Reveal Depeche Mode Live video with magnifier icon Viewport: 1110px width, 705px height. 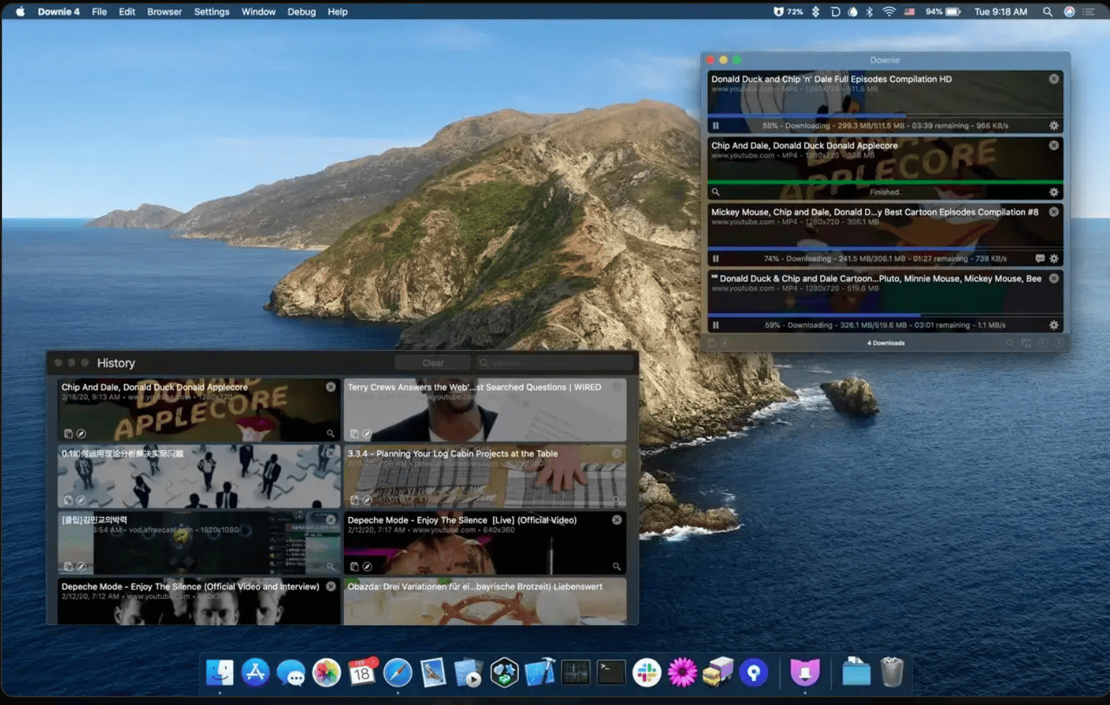tap(616, 566)
